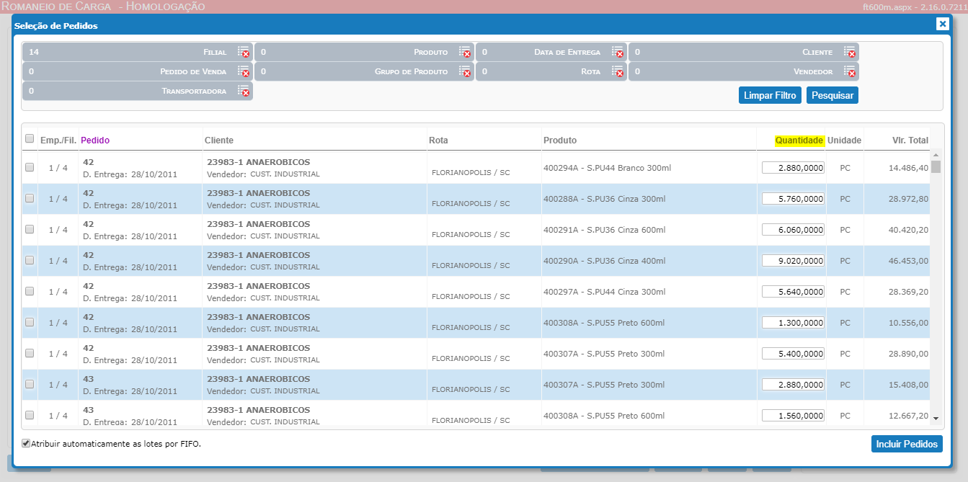
Task: Tick the checkbox for 400290A S.PU36 Cinza 400ml
Action: point(30,260)
